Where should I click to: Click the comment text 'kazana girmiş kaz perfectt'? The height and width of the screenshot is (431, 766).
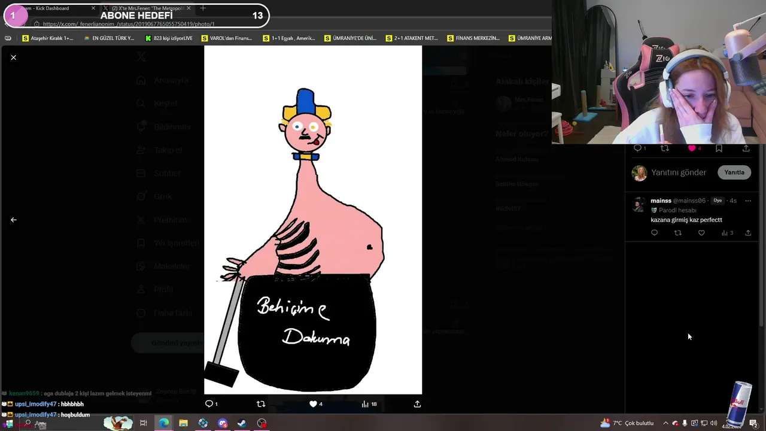pos(686,220)
